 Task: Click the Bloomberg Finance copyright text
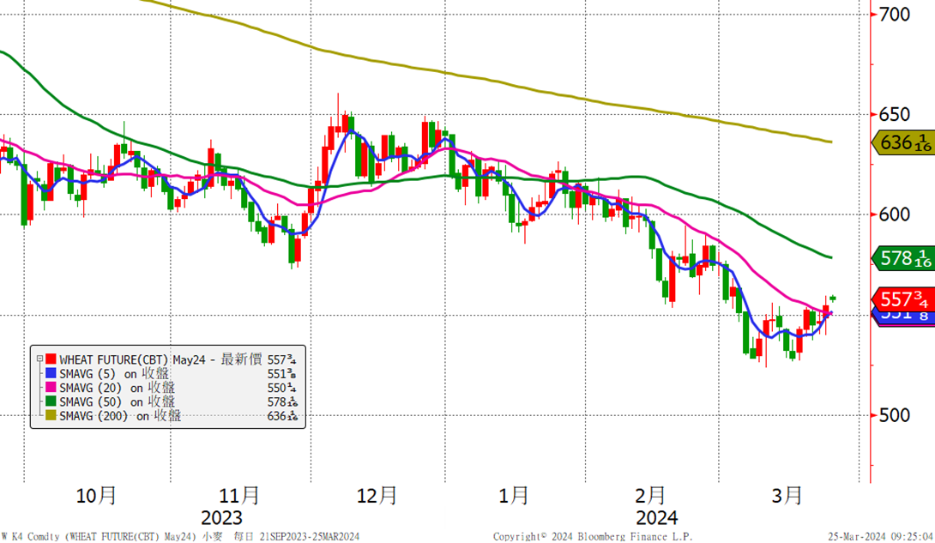coord(593,536)
